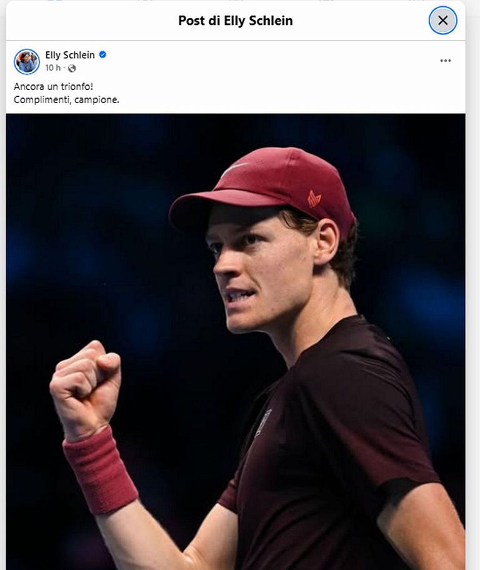Click the chest logo on the dark shirt

click(263, 422)
